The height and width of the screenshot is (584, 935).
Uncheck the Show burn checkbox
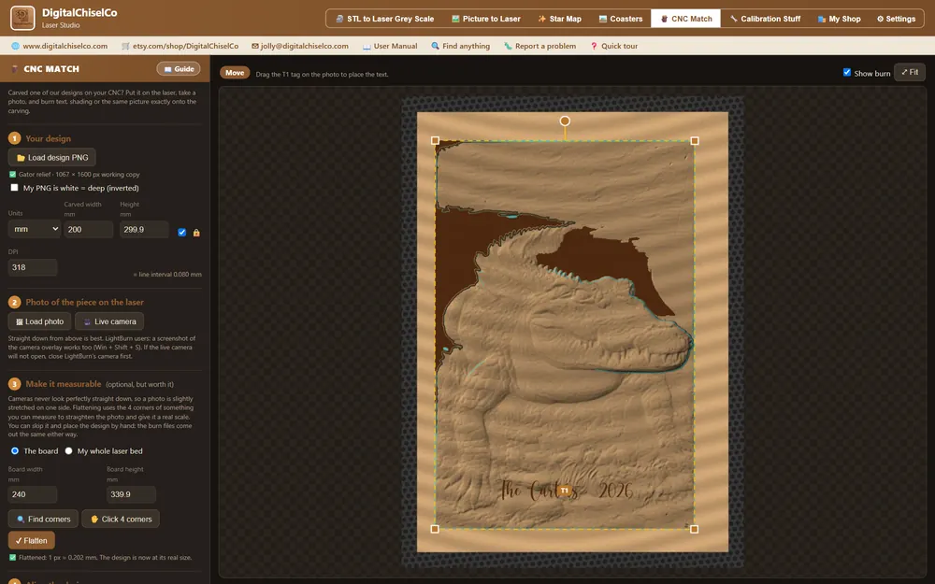click(847, 73)
